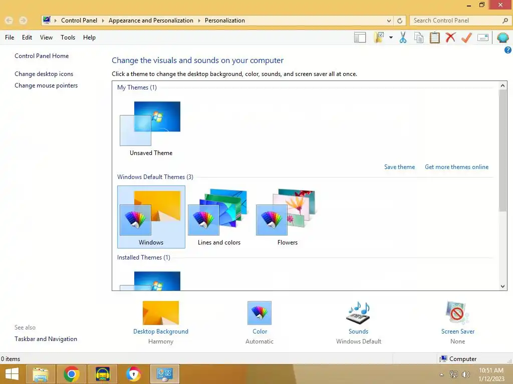513x384 pixels.
Task: Open the Sounds keyboard icon
Action: (x=358, y=313)
